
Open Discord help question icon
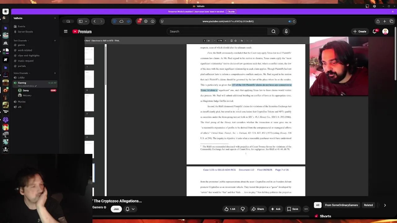(x=374, y=6)
